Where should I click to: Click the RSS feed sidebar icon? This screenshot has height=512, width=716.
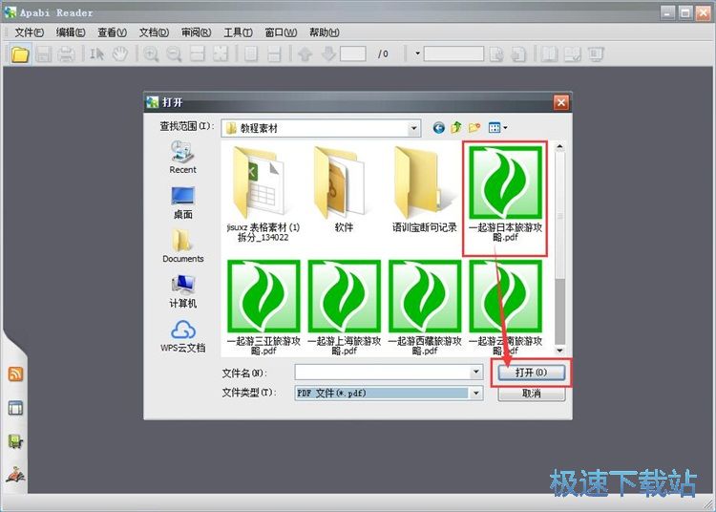click(x=15, y=374)
